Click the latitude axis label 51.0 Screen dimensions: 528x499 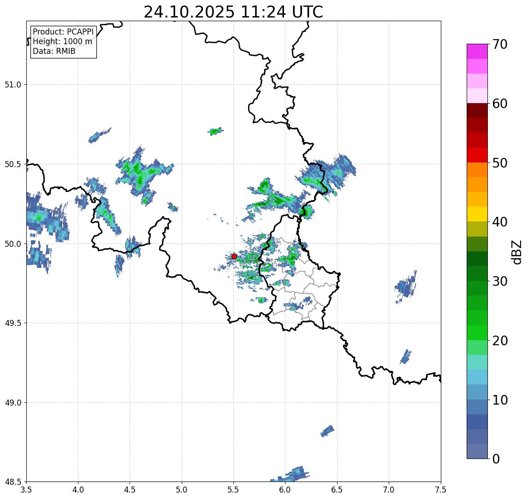[x=13, y=85]
